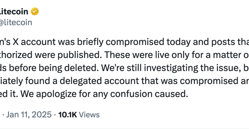Viewport: 249px width, 129px height.
Task: Open the @litecoin handle link
Action: pos(16,23)
